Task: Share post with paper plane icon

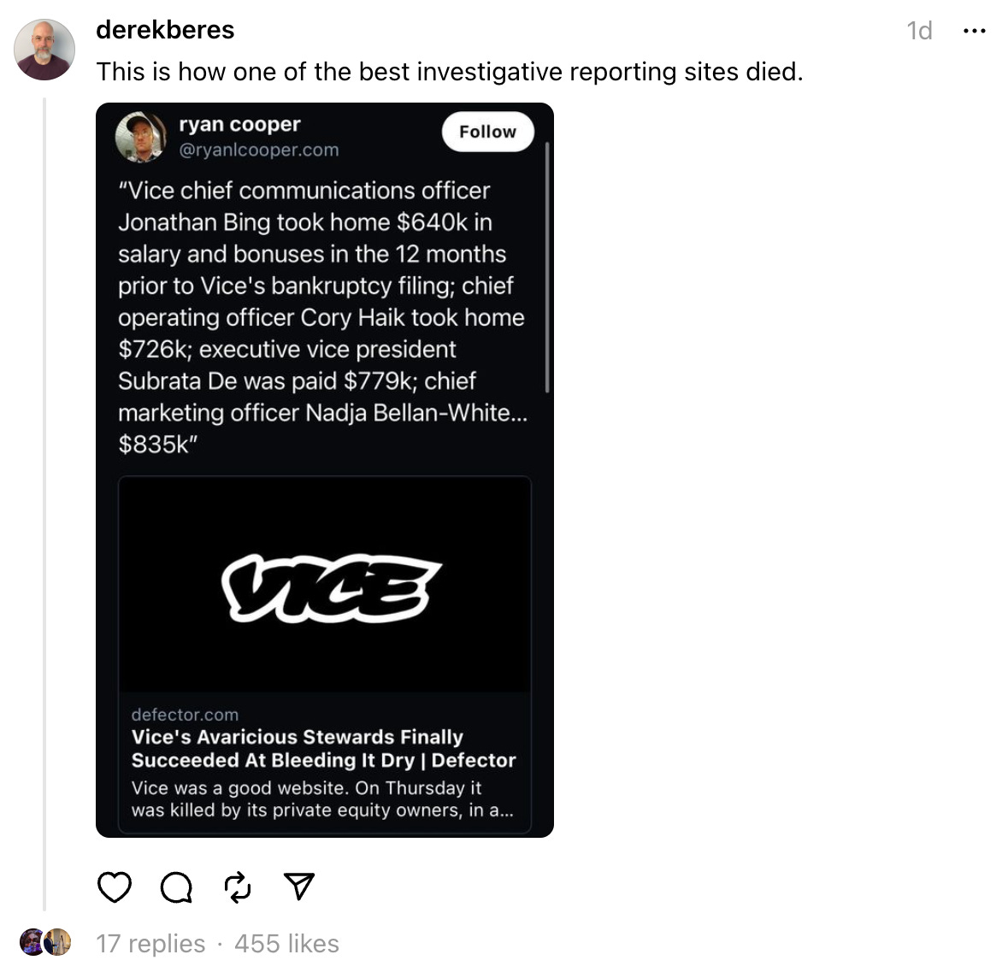Action: pos(298,887)
